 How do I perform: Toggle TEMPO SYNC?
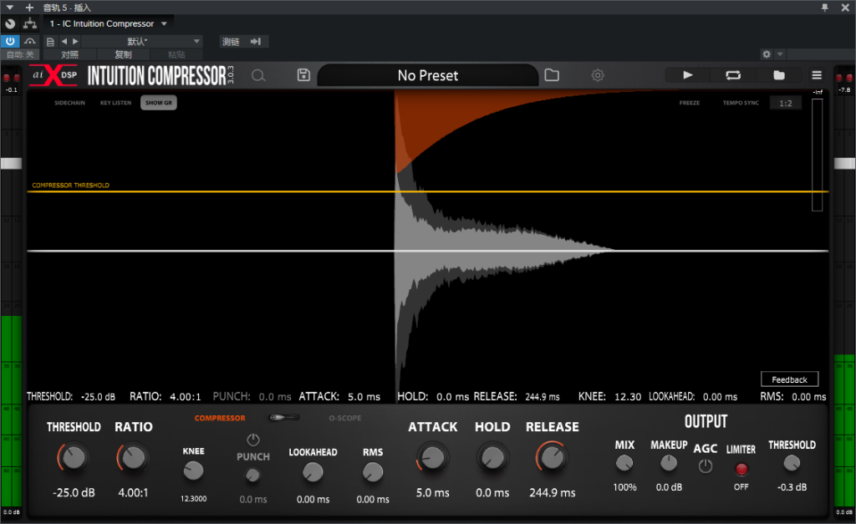point(741,103)
